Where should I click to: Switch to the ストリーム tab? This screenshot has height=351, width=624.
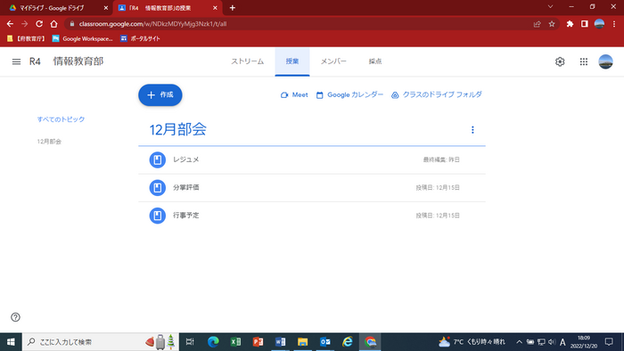click(248, 61)
